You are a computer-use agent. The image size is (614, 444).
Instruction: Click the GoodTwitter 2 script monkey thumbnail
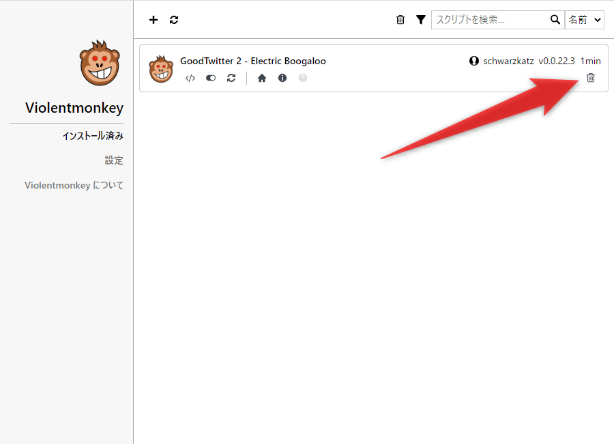(x=161, y=68)
